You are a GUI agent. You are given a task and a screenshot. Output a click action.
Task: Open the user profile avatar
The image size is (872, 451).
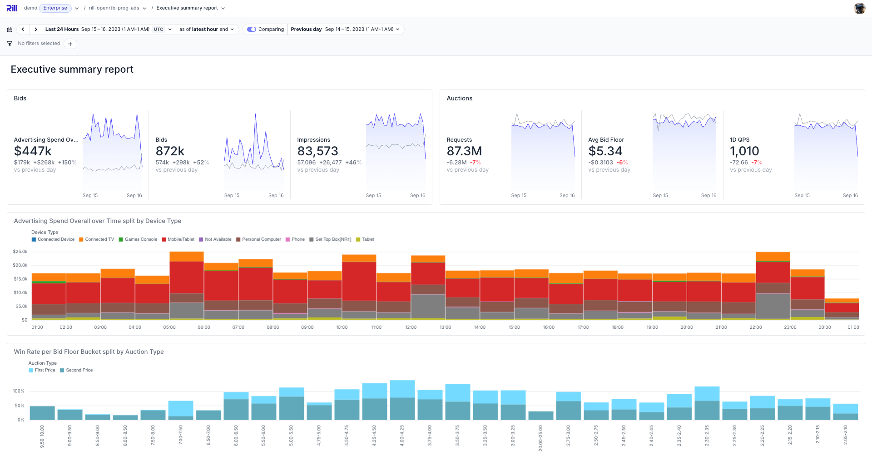pyautogui.click(x=860, y=8)
